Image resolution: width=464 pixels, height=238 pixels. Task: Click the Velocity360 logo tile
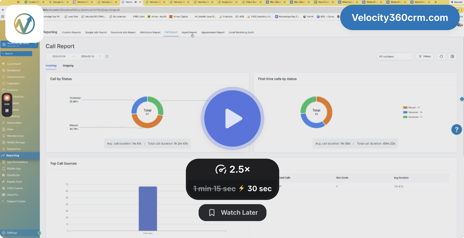tap(24, 24)
